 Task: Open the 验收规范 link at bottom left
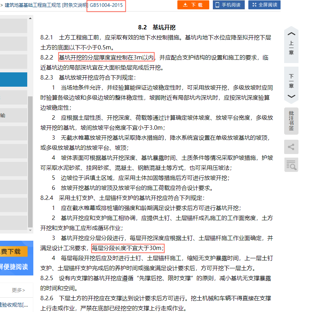coord(14,305)
